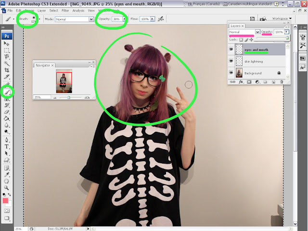Swap foreground and background colors
This screenshot has width=308, height=231.
point(9,194)
